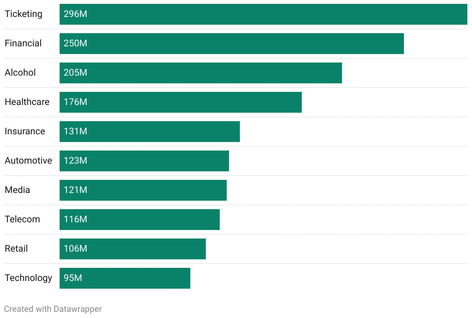The height and width of the screenshot is (318, 472).
Task: Click the Automotive category label
Action: tap(28, 161)
